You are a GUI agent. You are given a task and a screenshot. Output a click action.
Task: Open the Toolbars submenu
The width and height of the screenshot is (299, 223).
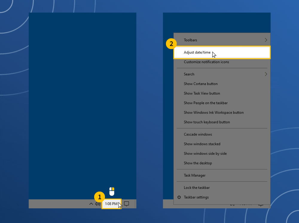click(x=222, y=40)
